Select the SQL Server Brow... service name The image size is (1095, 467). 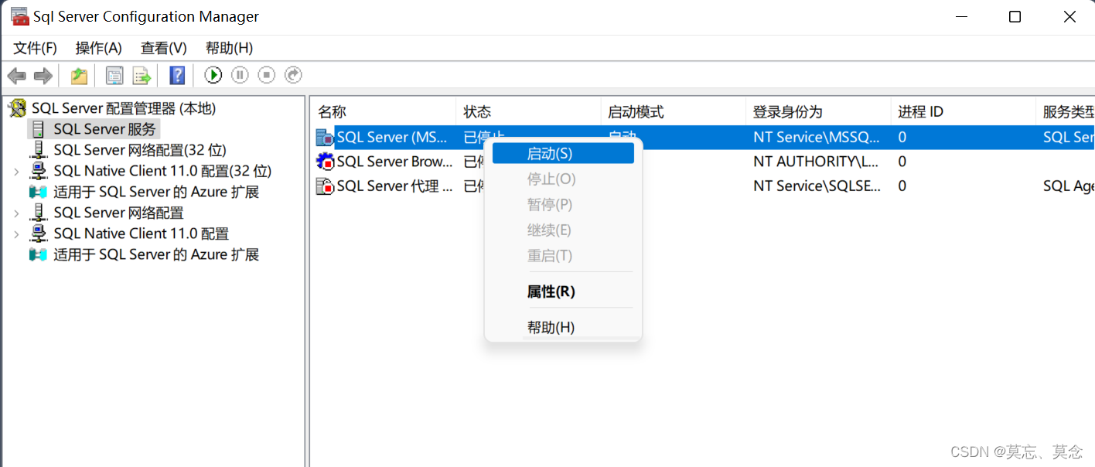394,162
